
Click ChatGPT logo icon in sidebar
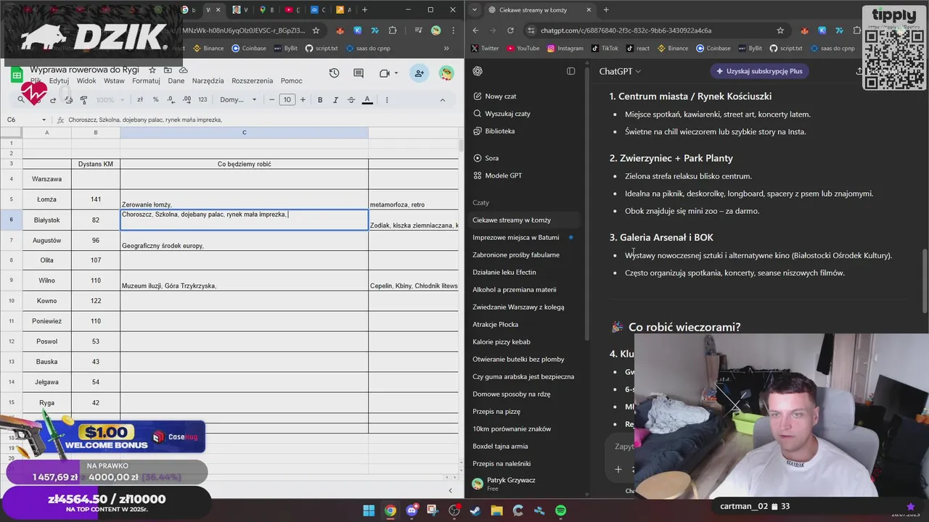(478, 71)
